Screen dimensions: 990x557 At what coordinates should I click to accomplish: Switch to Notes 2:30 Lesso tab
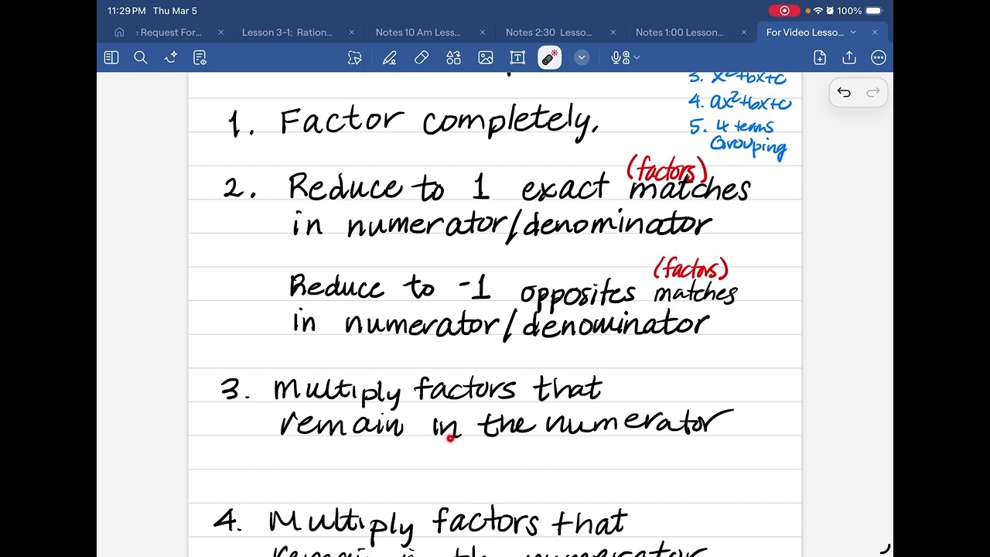[x=548, y=32]
